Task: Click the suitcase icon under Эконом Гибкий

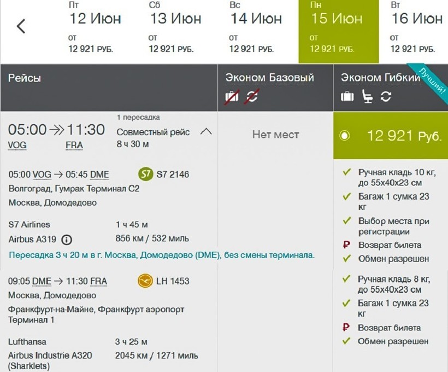Action: click(347, 97)
